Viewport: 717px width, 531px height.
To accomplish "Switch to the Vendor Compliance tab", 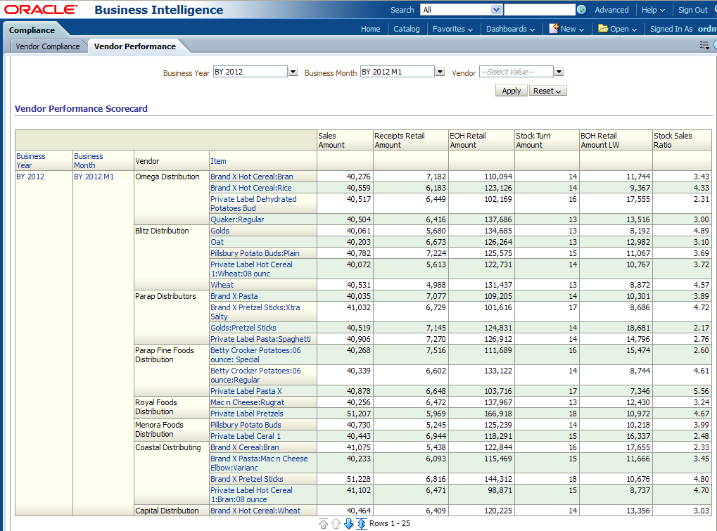I will coord(48,46).
